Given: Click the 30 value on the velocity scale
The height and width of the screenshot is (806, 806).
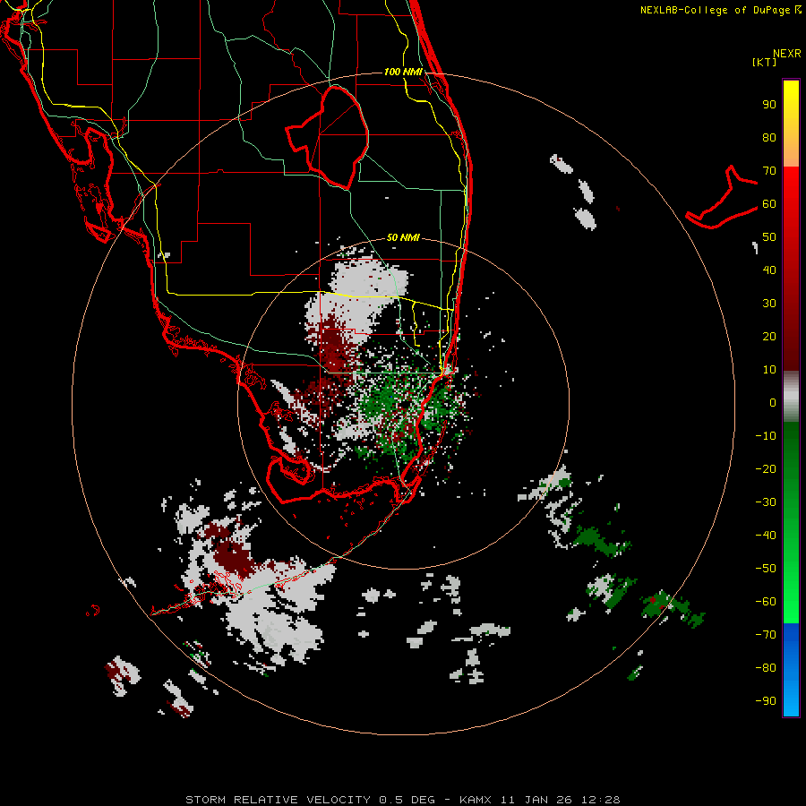Looking at the screenshot, I should pyautogui.click(x=769, y=304).
